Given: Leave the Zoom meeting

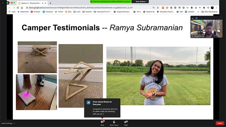Looking at the screenshot, I should [x=220, y=123].
